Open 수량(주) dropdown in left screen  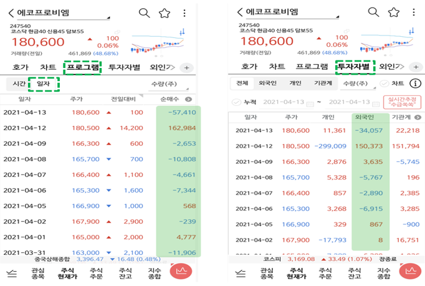(x=169, y=85)
